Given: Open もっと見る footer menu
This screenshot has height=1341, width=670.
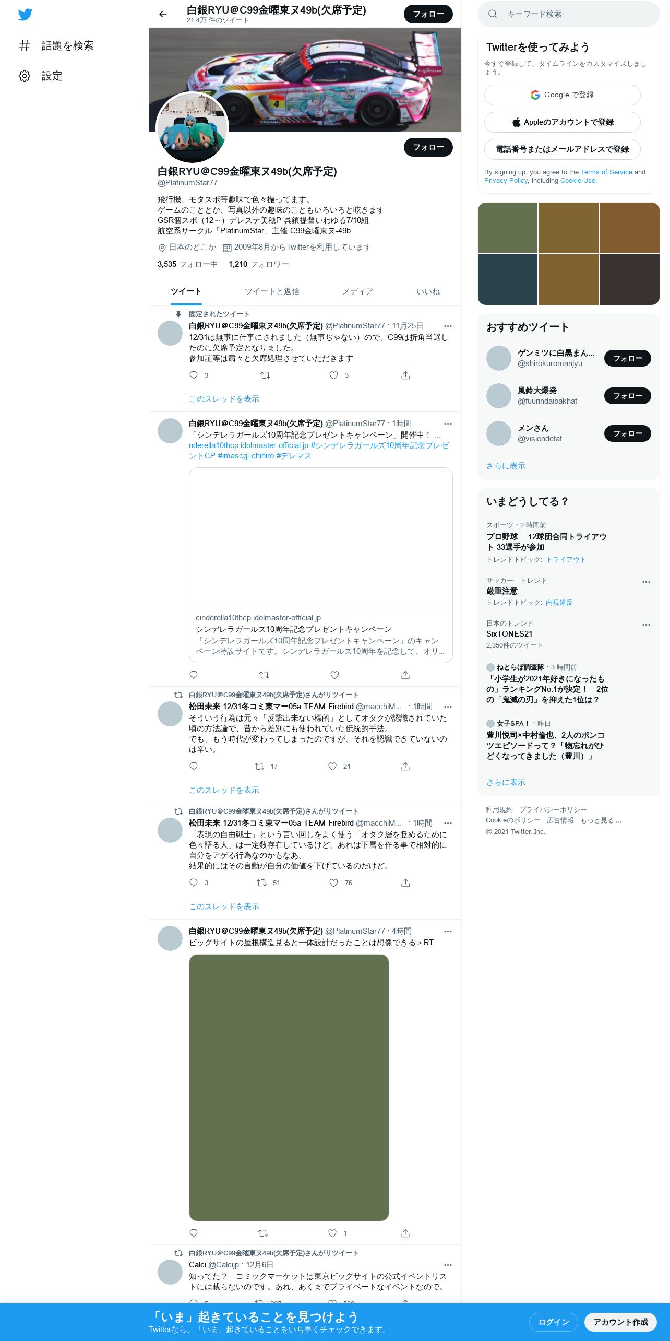Looking at the screenshot, I should pyautogui.click(x=601, y=820).
